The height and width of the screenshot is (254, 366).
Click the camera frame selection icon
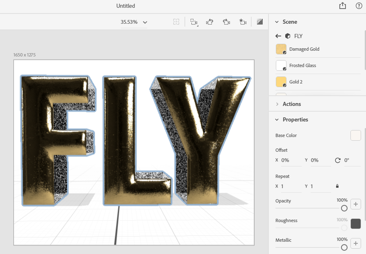point(194,22)
